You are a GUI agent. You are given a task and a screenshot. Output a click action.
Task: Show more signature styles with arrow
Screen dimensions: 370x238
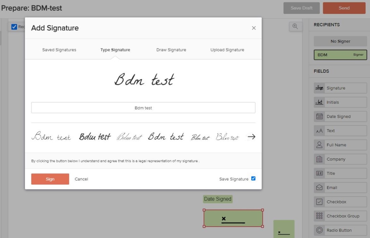pyautogui.click(x=252, y=136)
